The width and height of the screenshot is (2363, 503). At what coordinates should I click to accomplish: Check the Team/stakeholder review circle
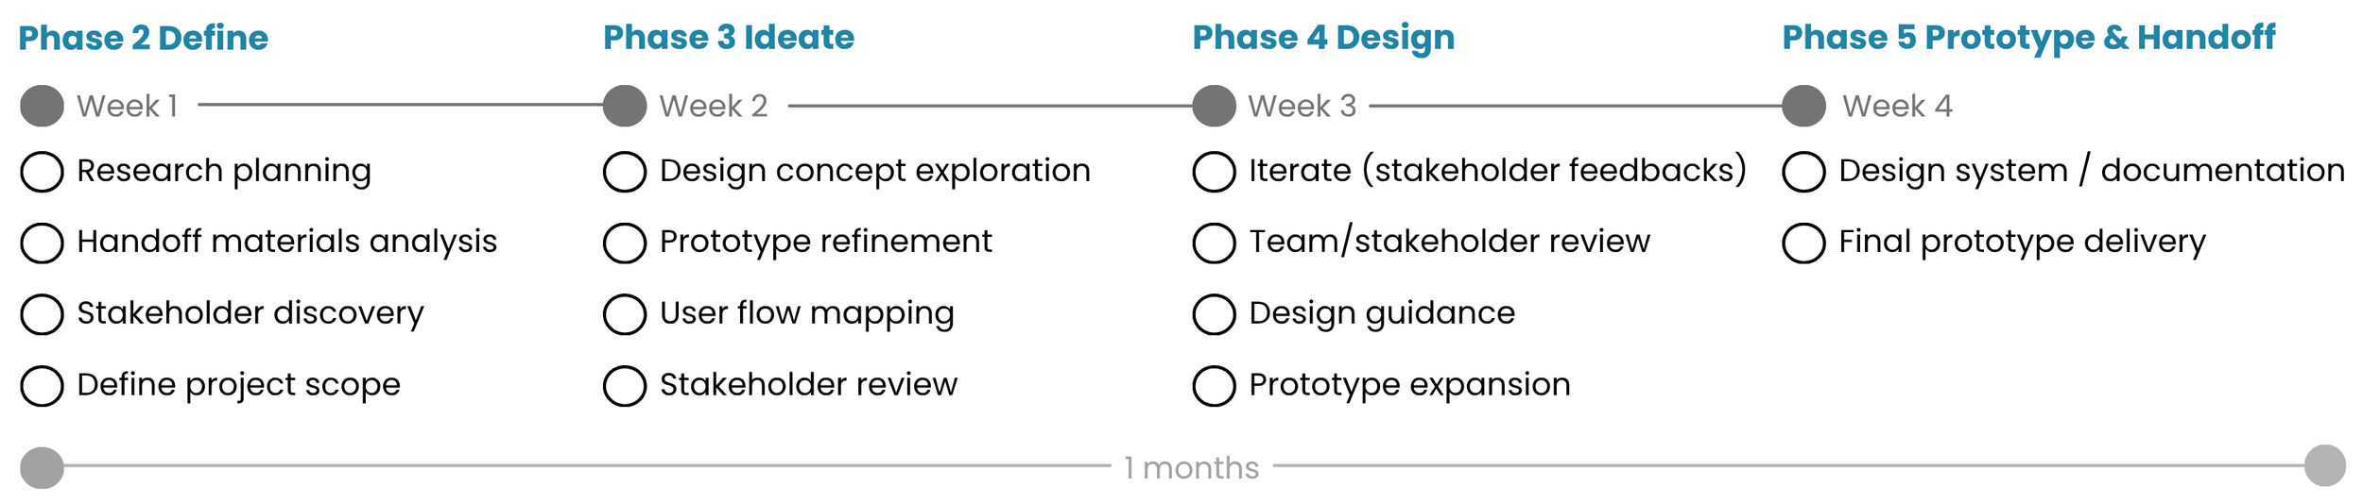(x=1215, y=243)
